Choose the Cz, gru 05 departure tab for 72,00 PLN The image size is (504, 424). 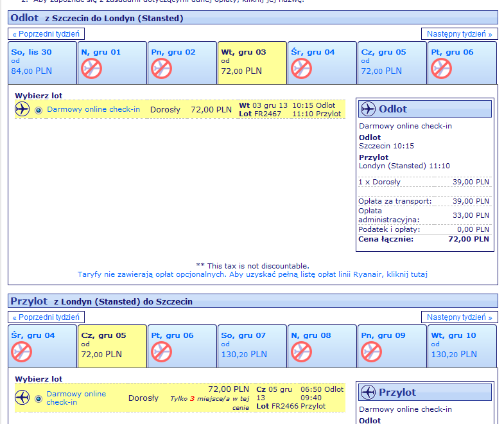392,62
